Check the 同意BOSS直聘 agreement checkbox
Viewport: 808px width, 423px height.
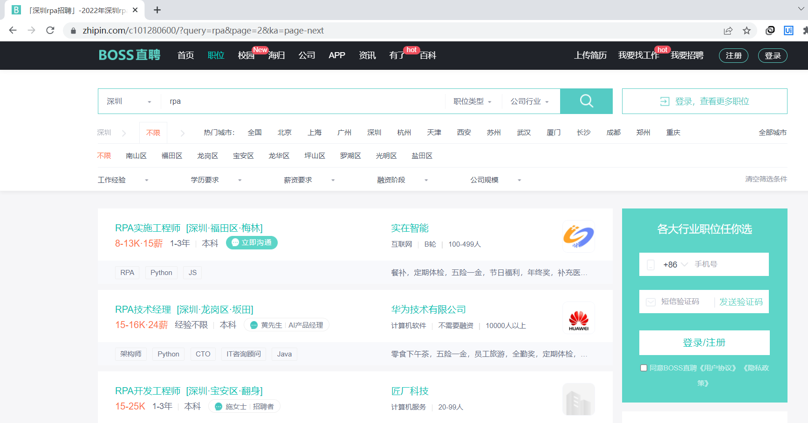click(644, 368)
